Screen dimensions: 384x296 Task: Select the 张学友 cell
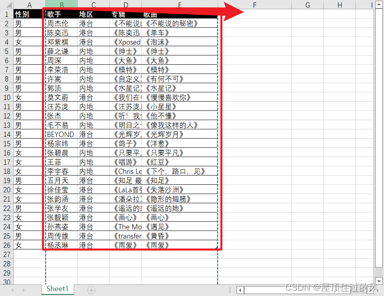(x=61, y=208)
